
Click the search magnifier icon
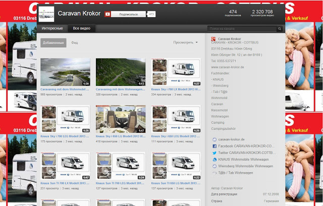point(280,29)
